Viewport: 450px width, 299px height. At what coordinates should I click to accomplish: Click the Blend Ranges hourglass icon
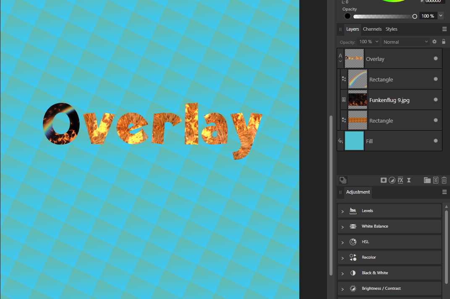tap(409, 180)
